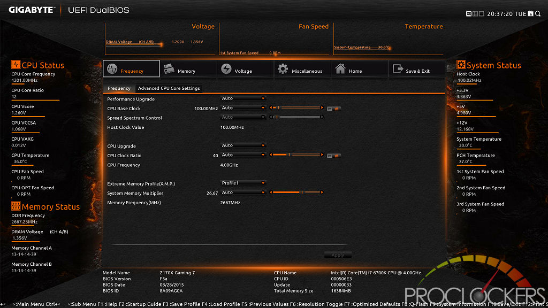Image resolution: width=548 pixels, height=308 pixels.
Task: Increase System Memory Multiplier with right arrow
Action: pyautogui.click(x=322, y=192)
